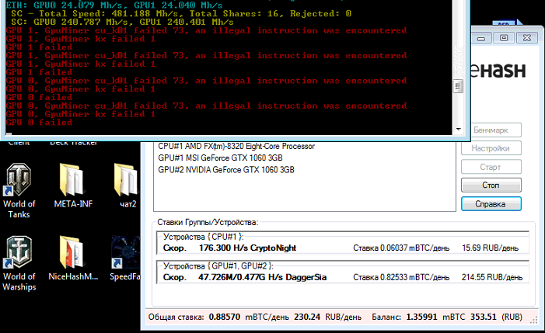The image size is (545, 333).
Task: Click the 353.51 (RUB) balance value
Action: (496, 317)
